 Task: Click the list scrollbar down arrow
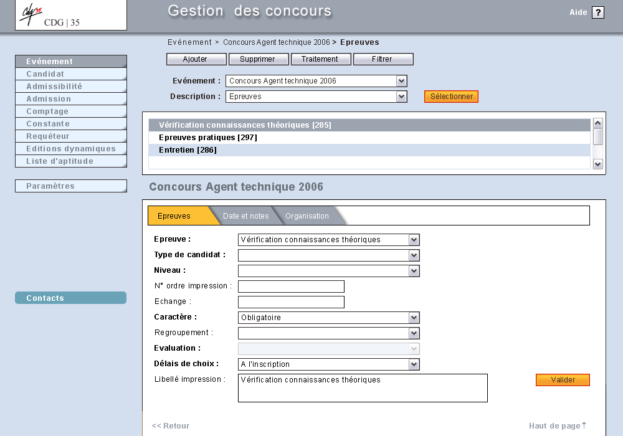click(598, 164)
